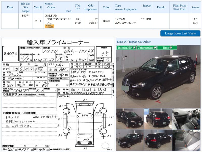Open the dashboard interior thumbnail
Image resolution: width=202 pixels, height=152 pixels.
click(186, 119)
